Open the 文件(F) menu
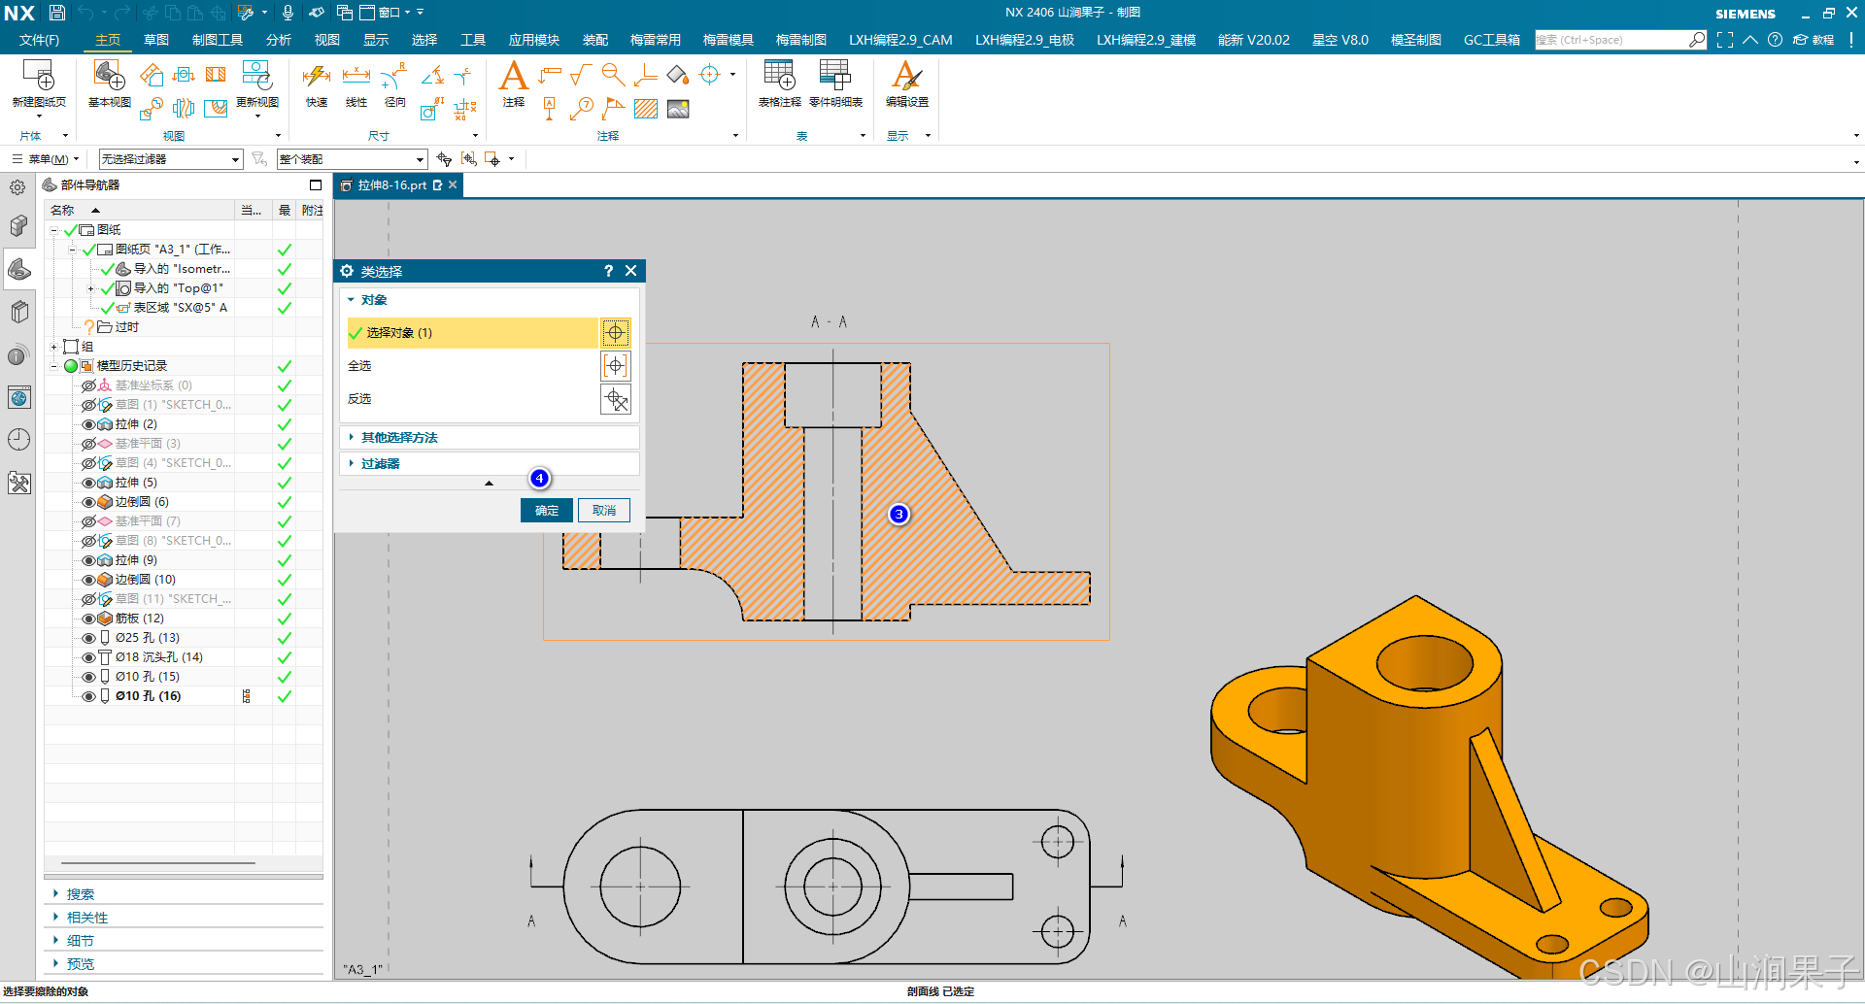 pos(39,40)
